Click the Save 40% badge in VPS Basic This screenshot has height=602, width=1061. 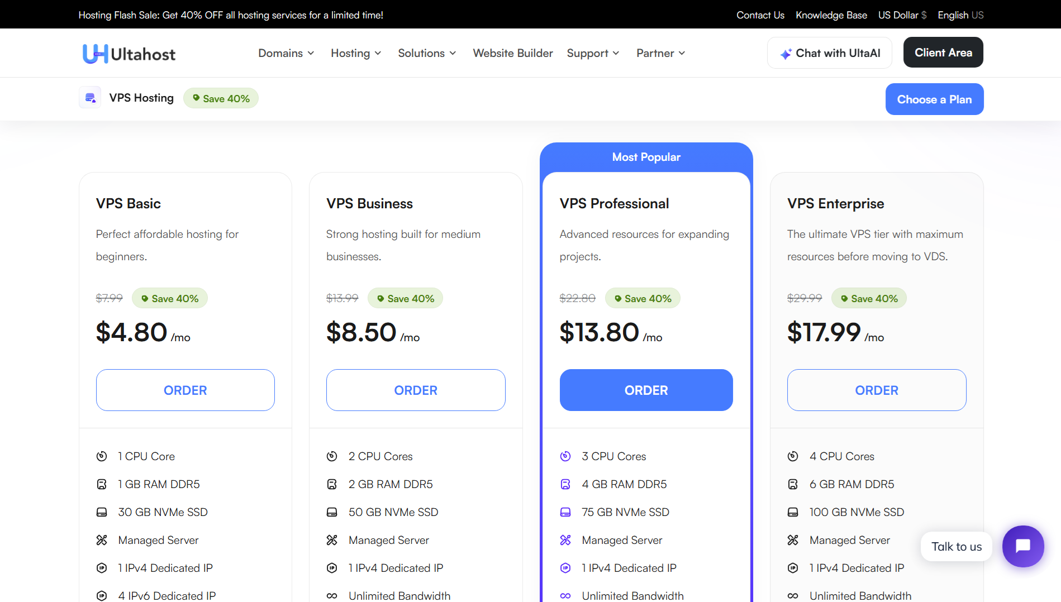169,298
